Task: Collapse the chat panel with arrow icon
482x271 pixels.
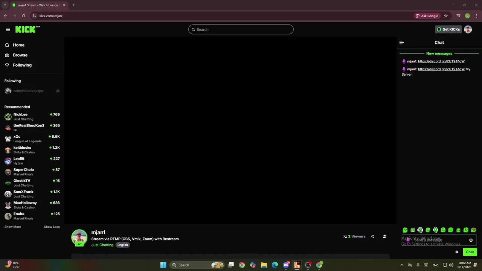Action: [x=401, y=43]
